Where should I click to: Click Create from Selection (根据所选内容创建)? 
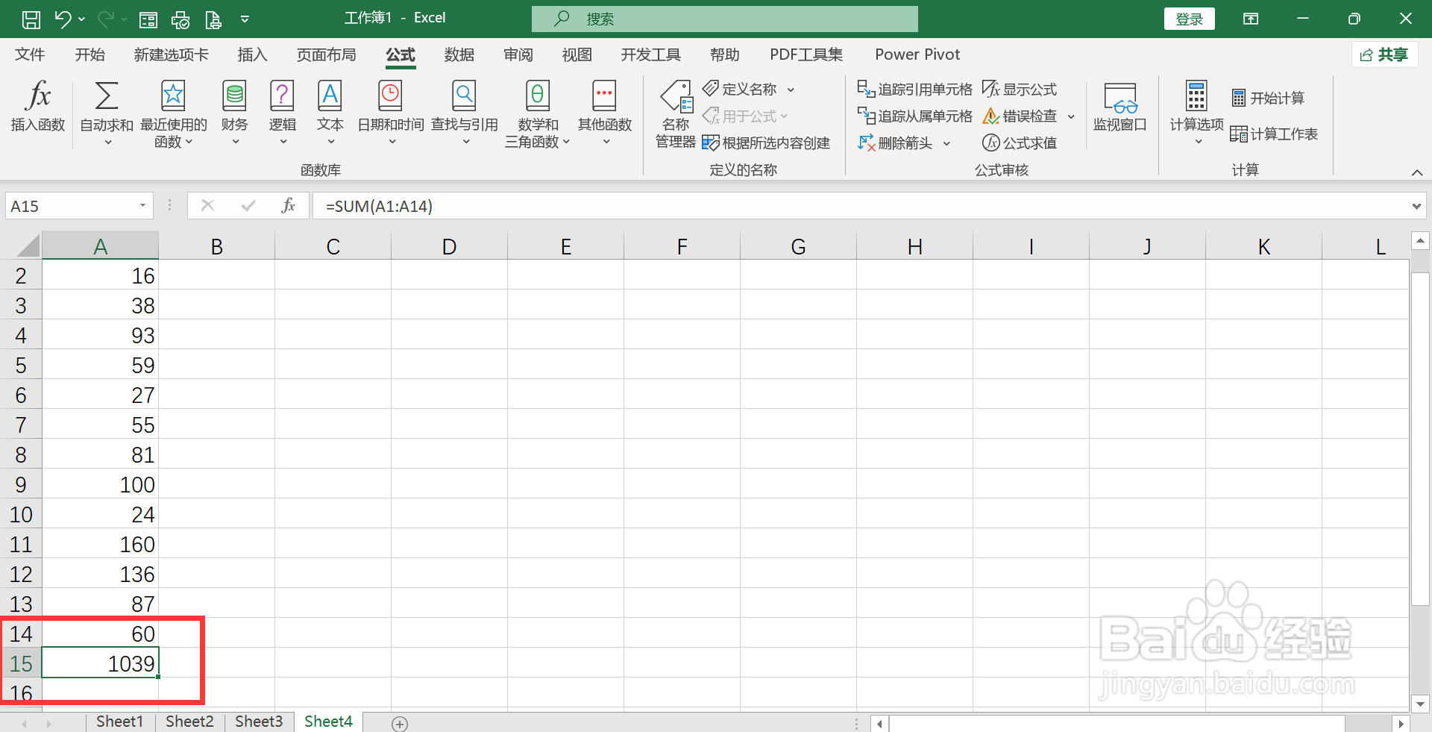[767, 143]
